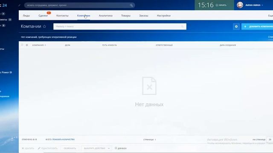The width and height of the screenshot is (273, 153).
Task: Start the workday with Начать
Action: click(221, 5)
